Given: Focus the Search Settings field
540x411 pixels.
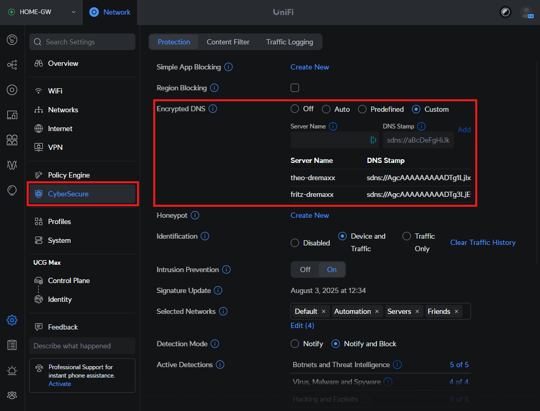Looking at the screenshot, I should tap(82, 42).
